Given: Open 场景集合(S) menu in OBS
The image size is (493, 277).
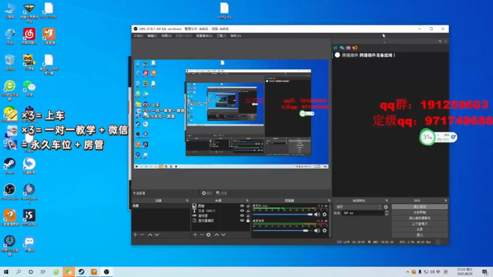Looking at the screenshot, I should [x=204, y=36].
